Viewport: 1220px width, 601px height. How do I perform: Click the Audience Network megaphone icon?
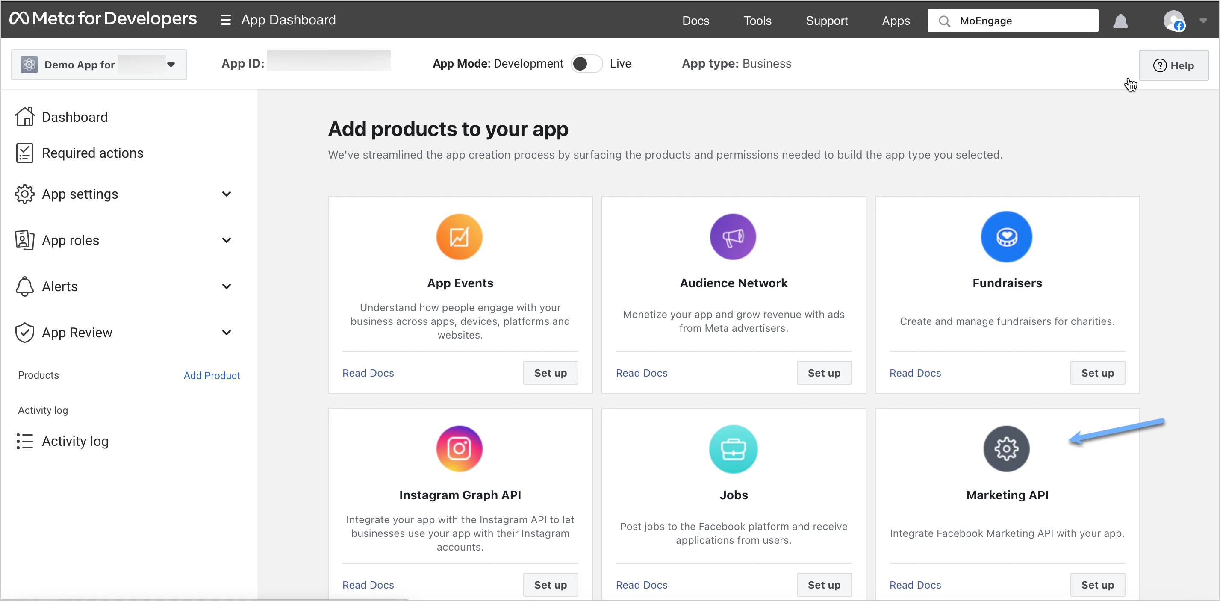[733, 237]
